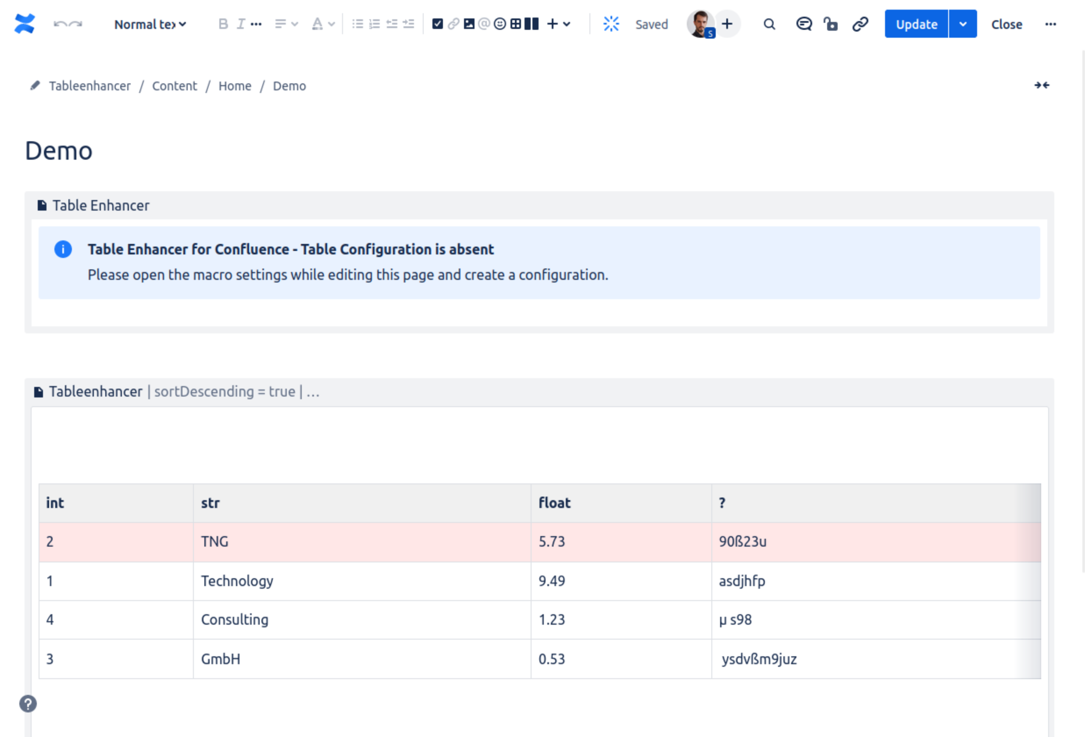The height and width of the screenshot is (737, 1085).
Task: Copy the page link
Action: 860,24
